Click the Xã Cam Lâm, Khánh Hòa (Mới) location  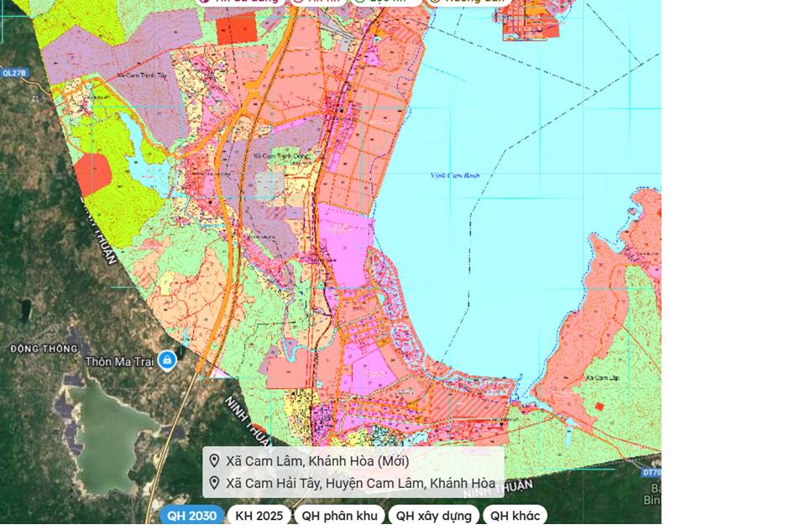tap(317, 461)
